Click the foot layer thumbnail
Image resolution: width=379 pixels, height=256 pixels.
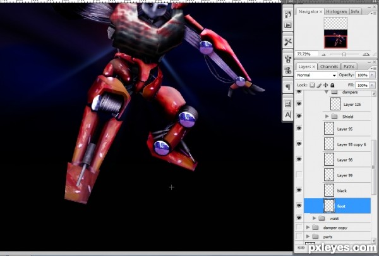pos(329,206)
